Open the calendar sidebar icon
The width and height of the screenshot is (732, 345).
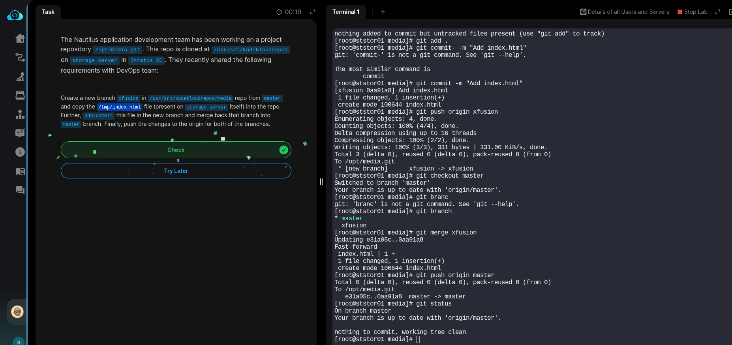[20, 95]
